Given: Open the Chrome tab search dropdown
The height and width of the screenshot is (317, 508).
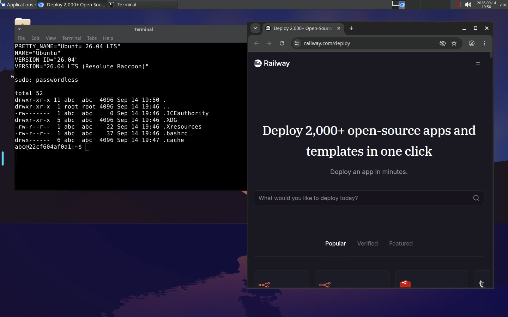Looking at the screenshot, I should pos(255,29).
